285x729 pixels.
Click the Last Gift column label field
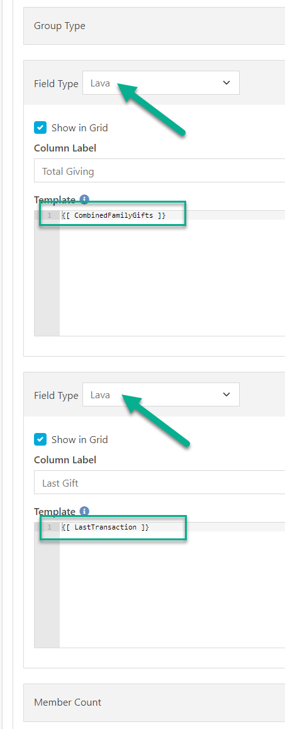pyautogui.click(x=159, y=482)
